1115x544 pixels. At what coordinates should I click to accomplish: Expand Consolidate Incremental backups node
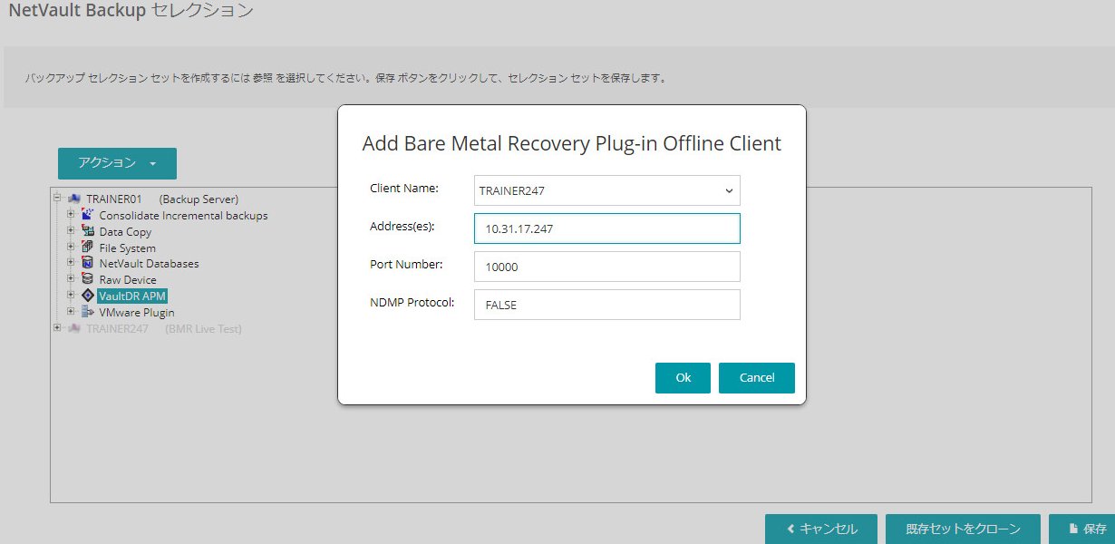(x=72, y=215)
